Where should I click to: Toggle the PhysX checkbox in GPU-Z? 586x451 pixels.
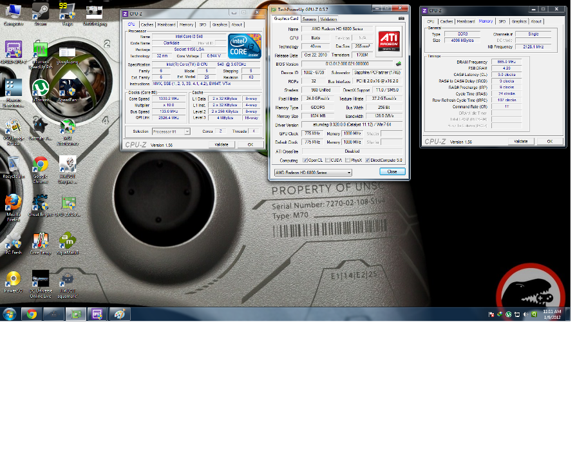pos(348,160)
